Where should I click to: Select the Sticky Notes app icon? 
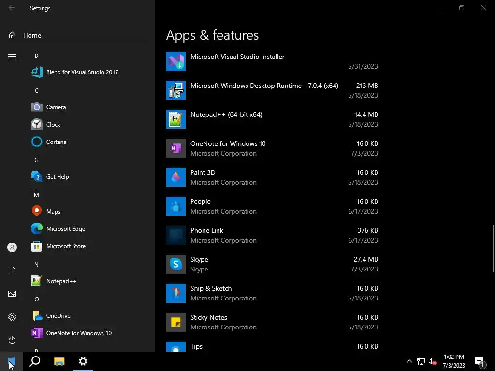(x=176, y=322)
